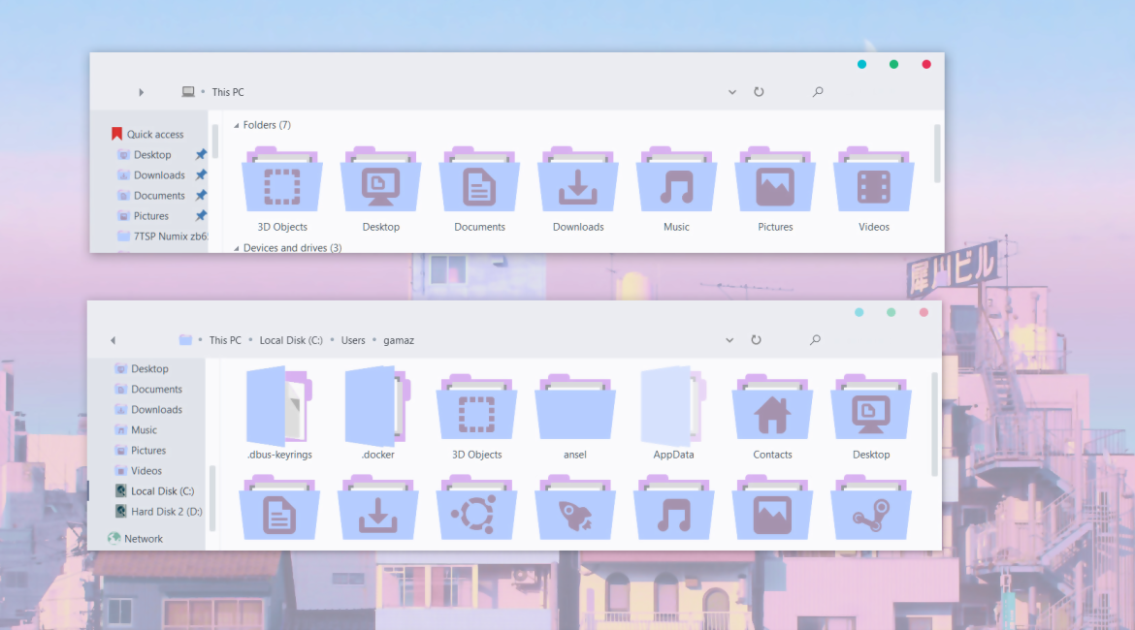Click Local Disk (C:) in the breadcrumb path

(291, 340)
